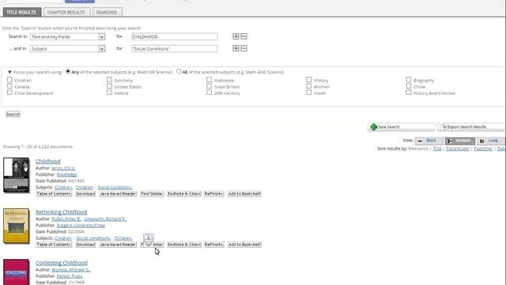The image size is (506, 285).
Task: Switch to Long view
Action: [490, 141]
